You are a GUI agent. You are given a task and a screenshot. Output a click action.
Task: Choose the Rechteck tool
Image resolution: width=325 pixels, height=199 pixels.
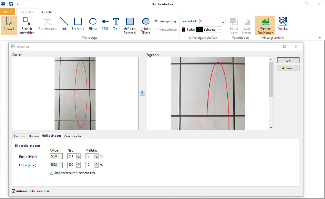coord(78,24)
